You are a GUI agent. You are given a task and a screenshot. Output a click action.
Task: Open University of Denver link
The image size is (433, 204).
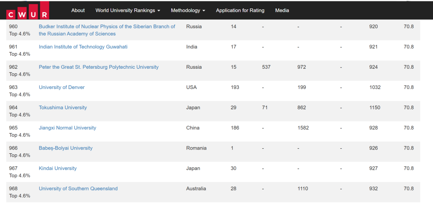coord(62,87)
